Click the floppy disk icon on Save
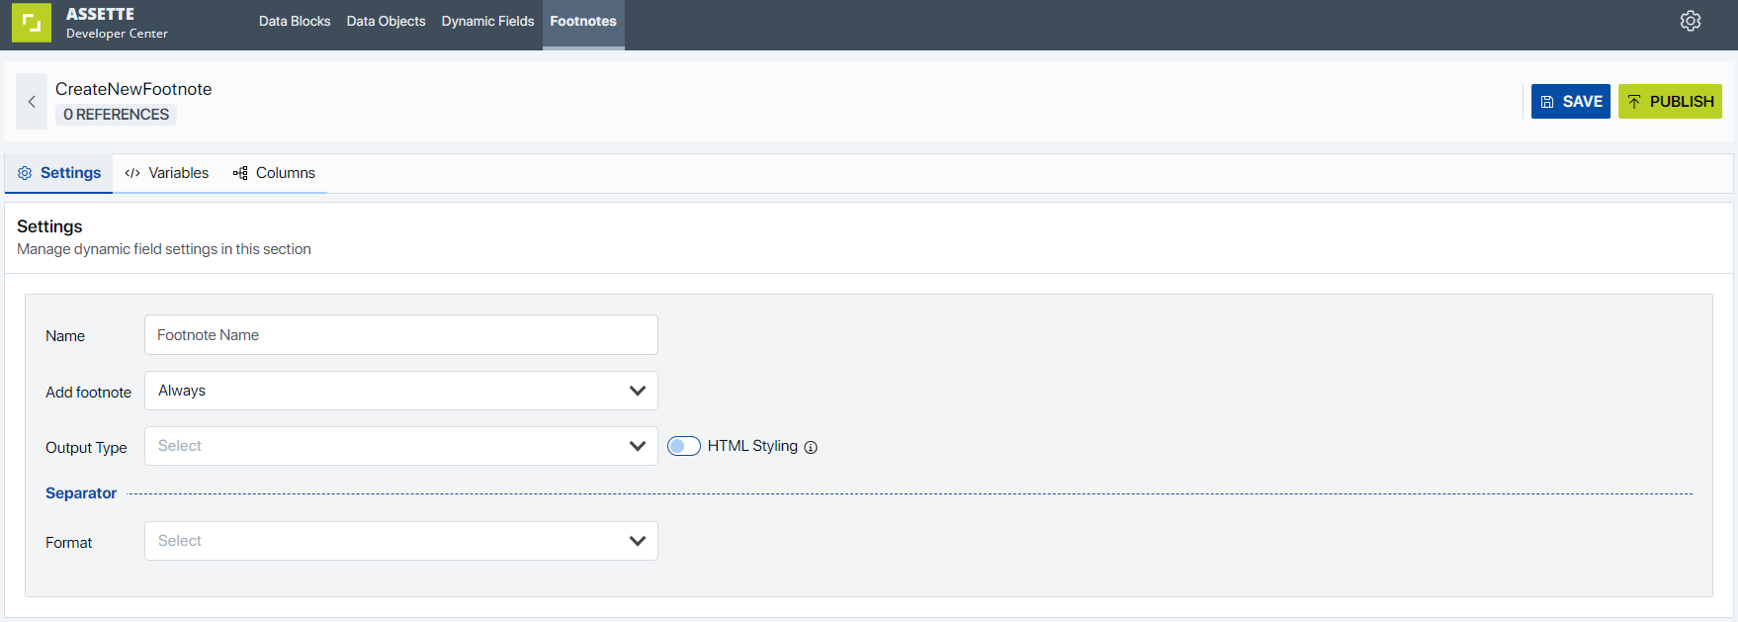Screen dimensions: 1738x622 [1547, 102]
